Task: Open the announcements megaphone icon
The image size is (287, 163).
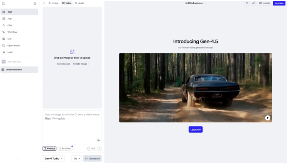Action: (253, 3)
